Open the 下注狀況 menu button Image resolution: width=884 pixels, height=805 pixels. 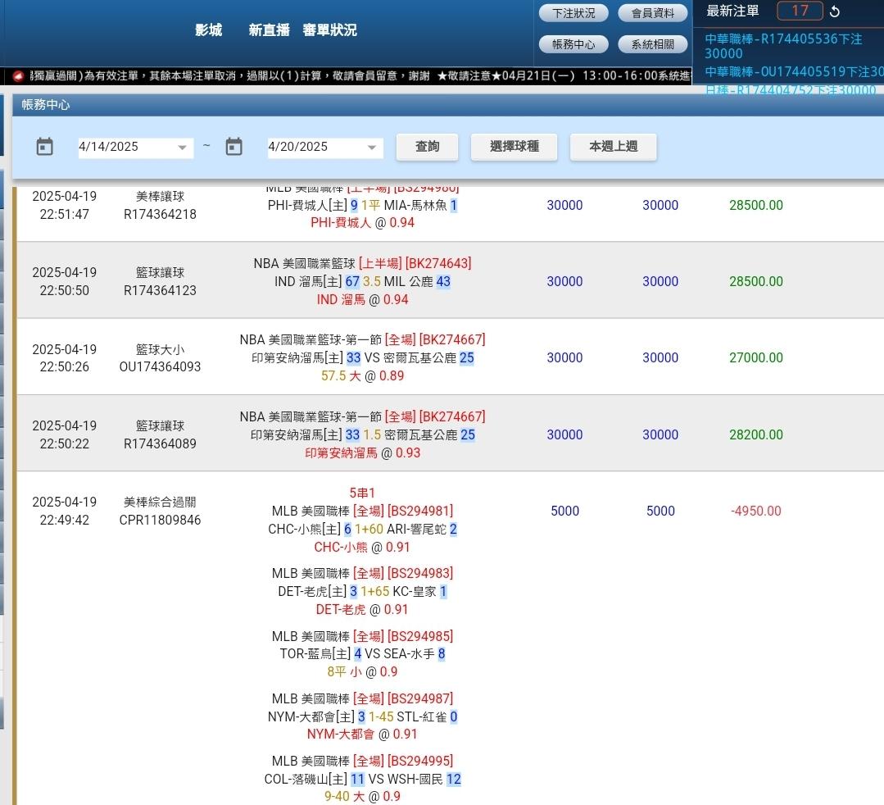573,13
